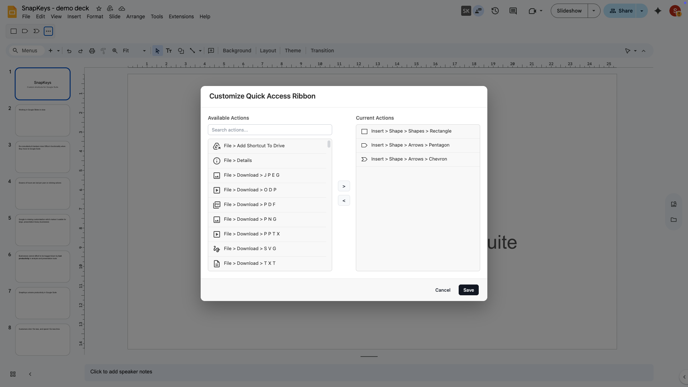Select the Paint format tool
This screenshot has width=688, height=387.
pyautogui.click(x=103, y=51)
